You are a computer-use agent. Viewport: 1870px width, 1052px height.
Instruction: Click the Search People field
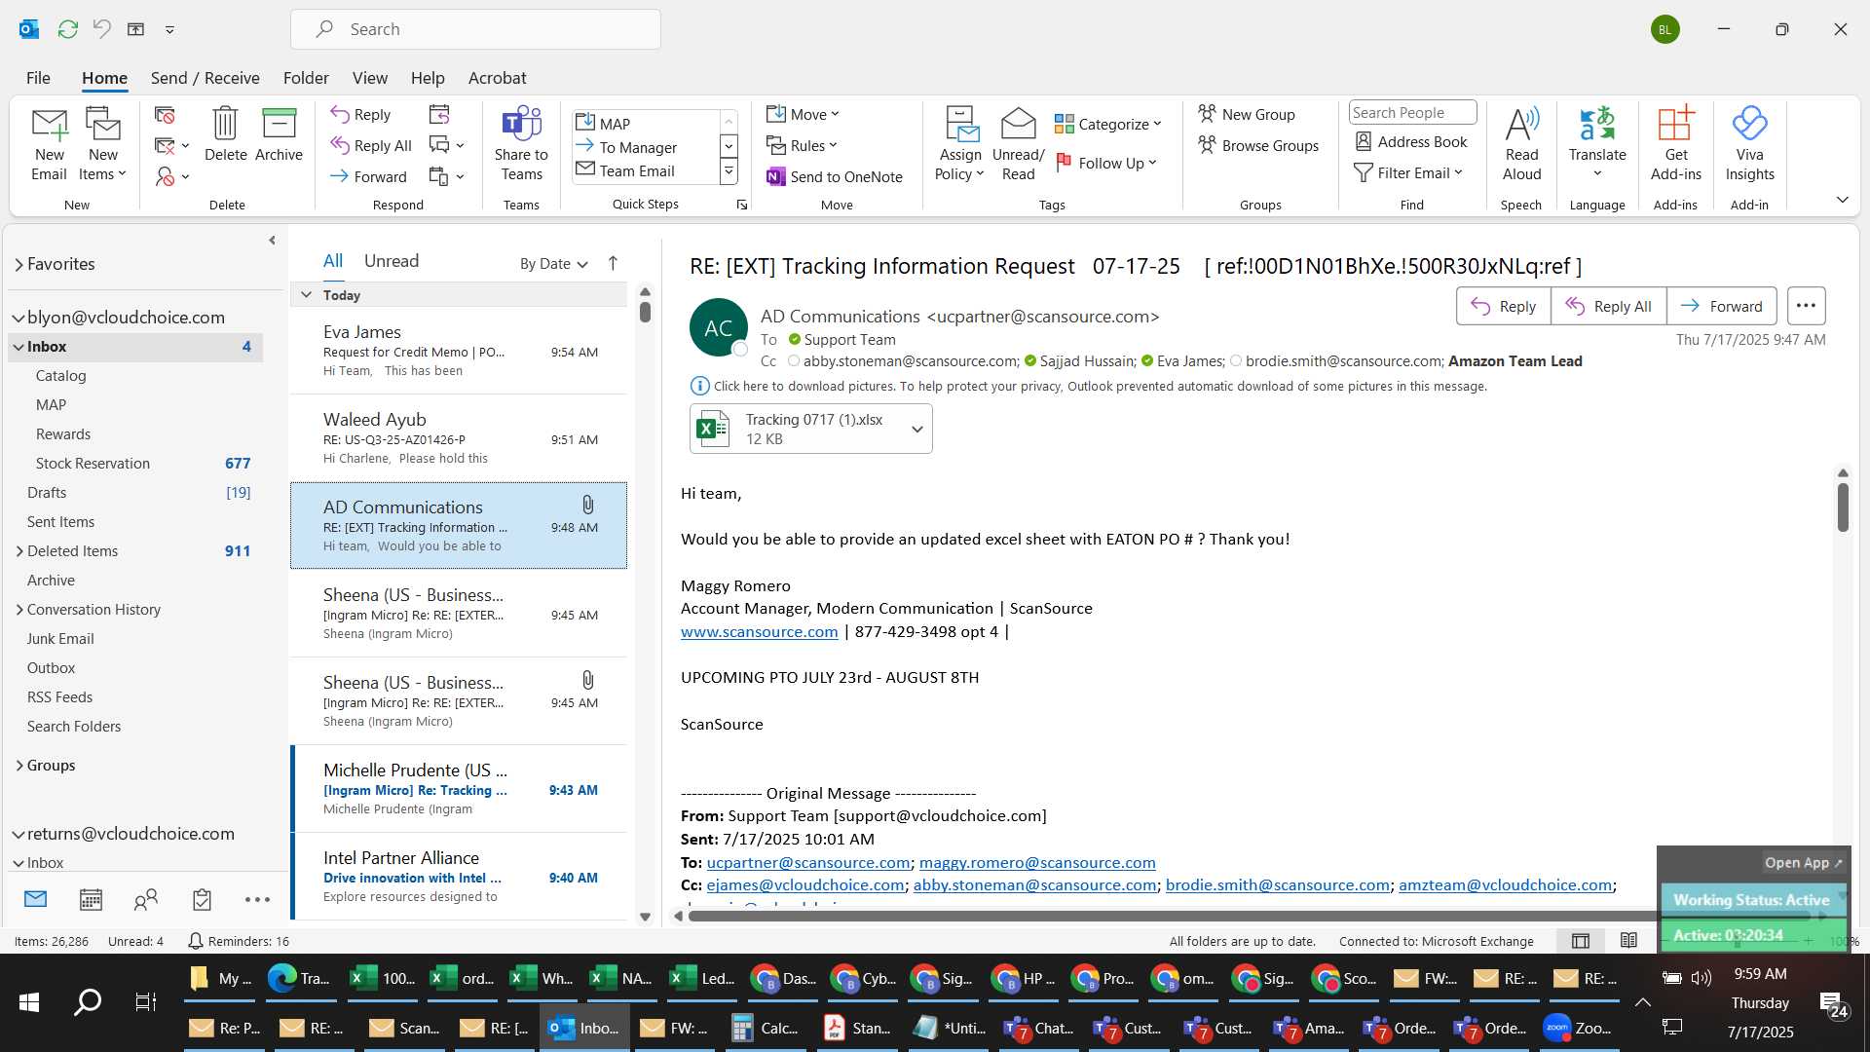pyautogui.click(x=1412, y=113)
